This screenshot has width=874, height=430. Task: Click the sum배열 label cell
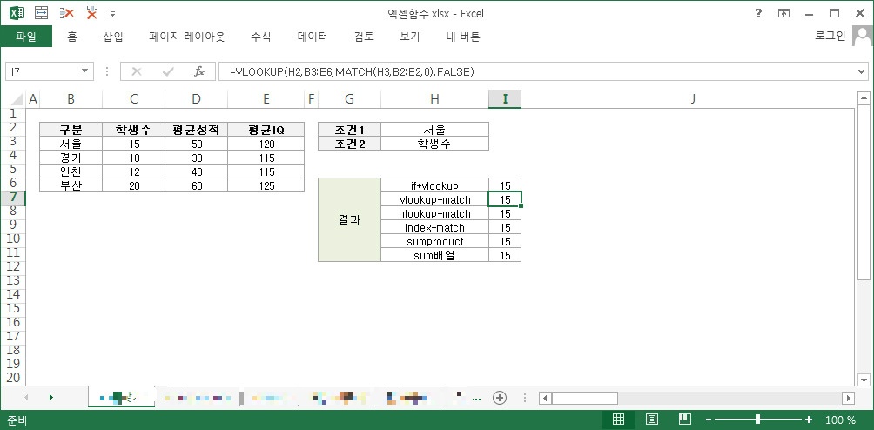click(434, 255)
